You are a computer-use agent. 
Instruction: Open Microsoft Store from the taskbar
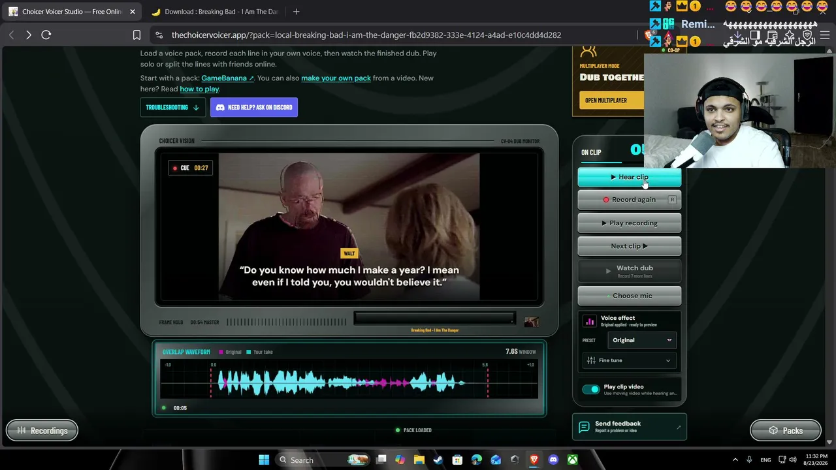pyautogui.click(x=457, y=460)
